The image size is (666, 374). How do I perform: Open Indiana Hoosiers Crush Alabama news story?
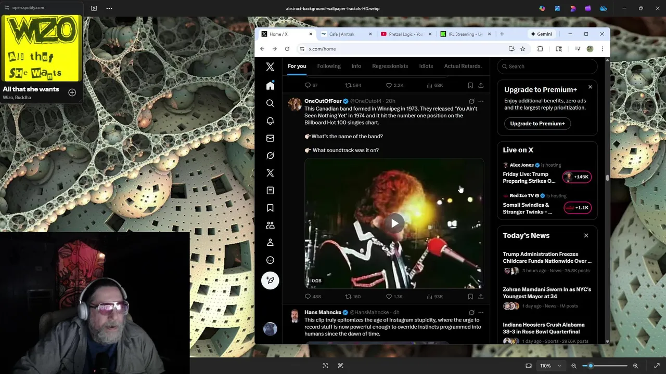[x=544, y=328]
